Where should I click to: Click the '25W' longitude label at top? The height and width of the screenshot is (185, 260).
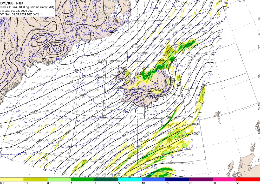pyautogui.click(x=117, y=1)
